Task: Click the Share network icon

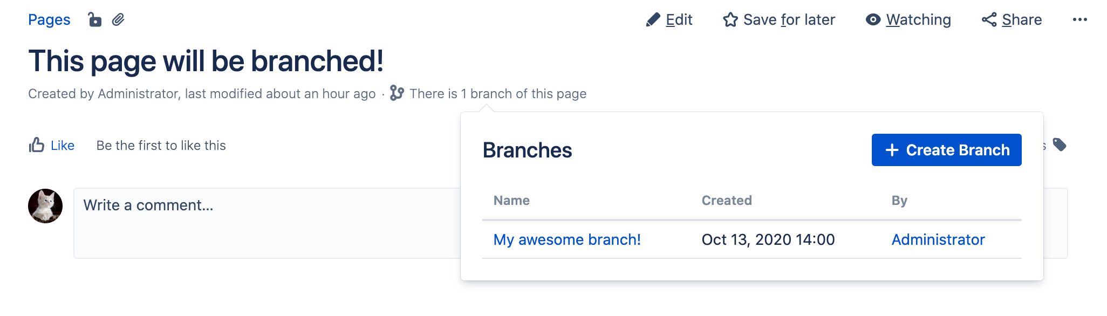Action: point(989,20)
